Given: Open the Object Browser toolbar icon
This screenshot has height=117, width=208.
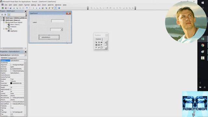Looking at the screenshot, I should (52, 8).
